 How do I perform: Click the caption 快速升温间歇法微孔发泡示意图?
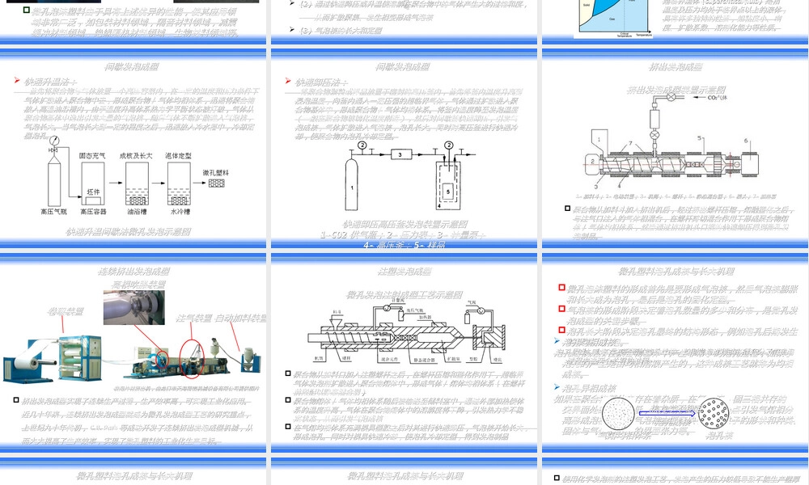128,232
